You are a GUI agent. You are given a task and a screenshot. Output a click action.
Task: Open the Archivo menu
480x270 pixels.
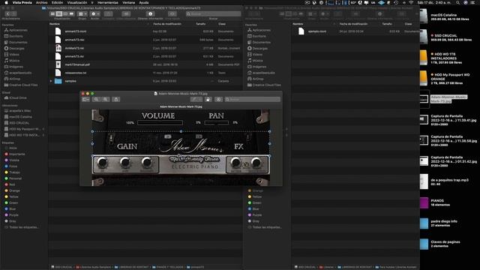point(42,2)
